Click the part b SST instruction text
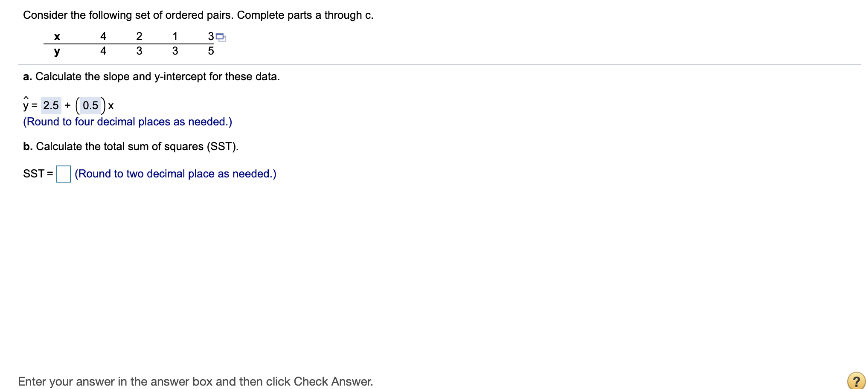 pos(131,146)
